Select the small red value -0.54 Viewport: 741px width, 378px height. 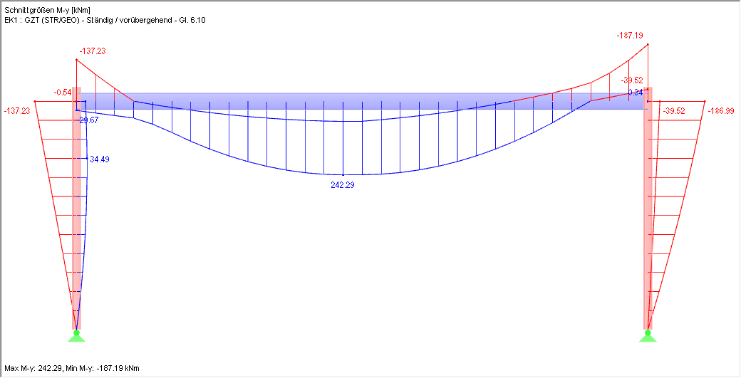point(63,93)
